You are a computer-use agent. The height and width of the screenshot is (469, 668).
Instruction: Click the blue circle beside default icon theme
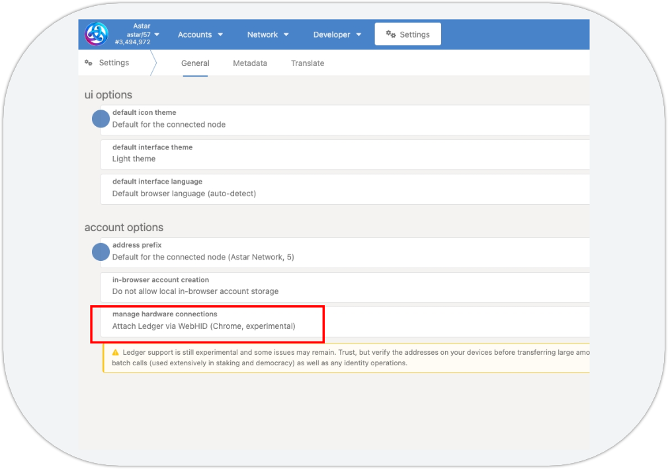[101, 119]
